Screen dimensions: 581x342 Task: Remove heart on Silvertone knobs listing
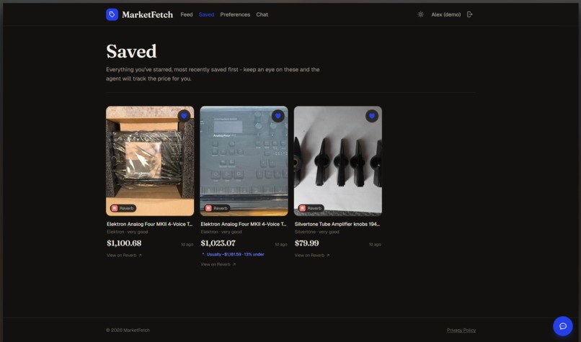pyautogui.click(x=372, y=116)
